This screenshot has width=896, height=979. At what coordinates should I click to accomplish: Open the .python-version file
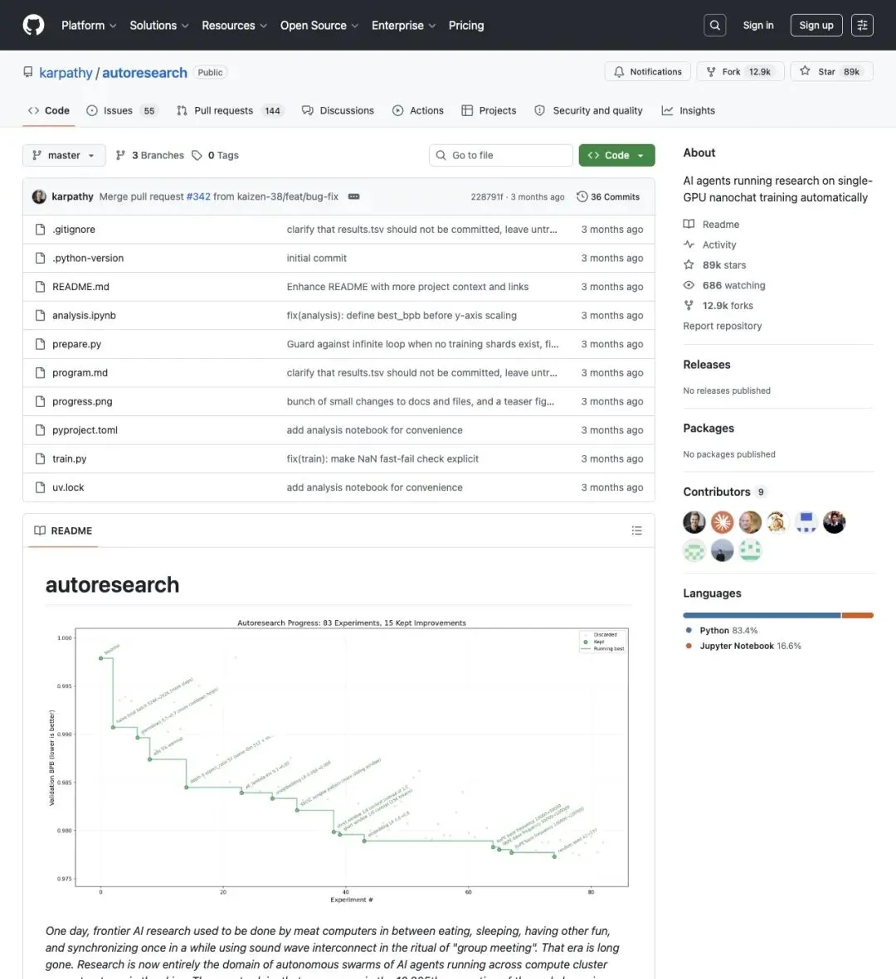(88, 259)
